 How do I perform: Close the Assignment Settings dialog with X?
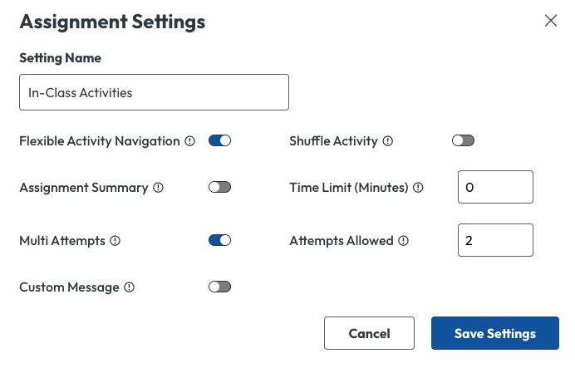(x=550, y=21)
